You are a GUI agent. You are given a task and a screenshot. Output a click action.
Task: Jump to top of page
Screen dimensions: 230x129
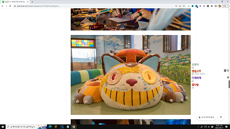pyautogui.click(x=221, y=117)
